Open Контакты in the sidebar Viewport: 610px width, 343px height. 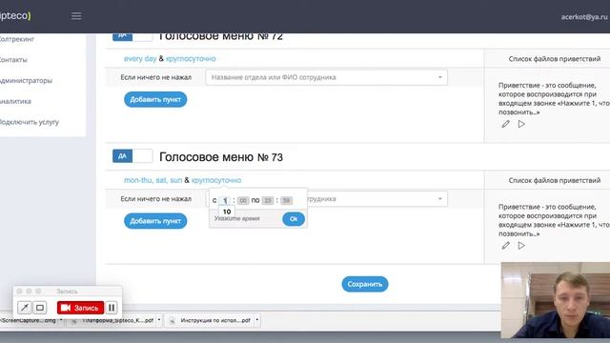point(13,60)
